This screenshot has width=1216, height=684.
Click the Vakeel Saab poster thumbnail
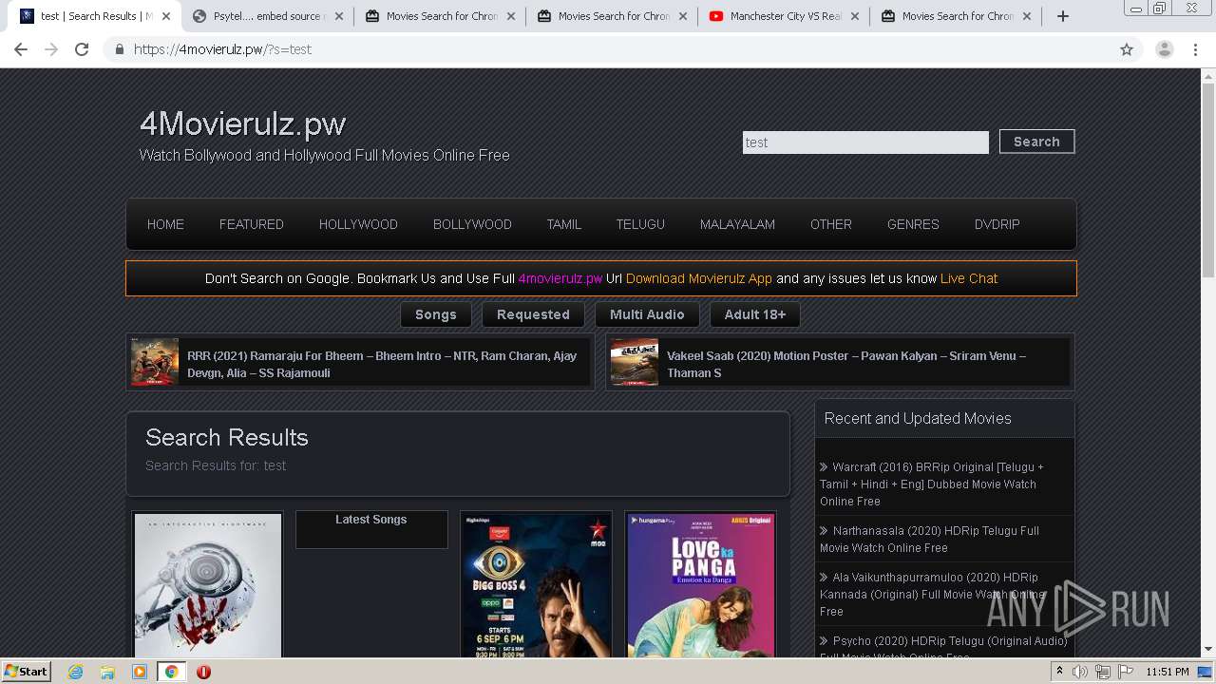pyautogui.click(x=635, y=362)
